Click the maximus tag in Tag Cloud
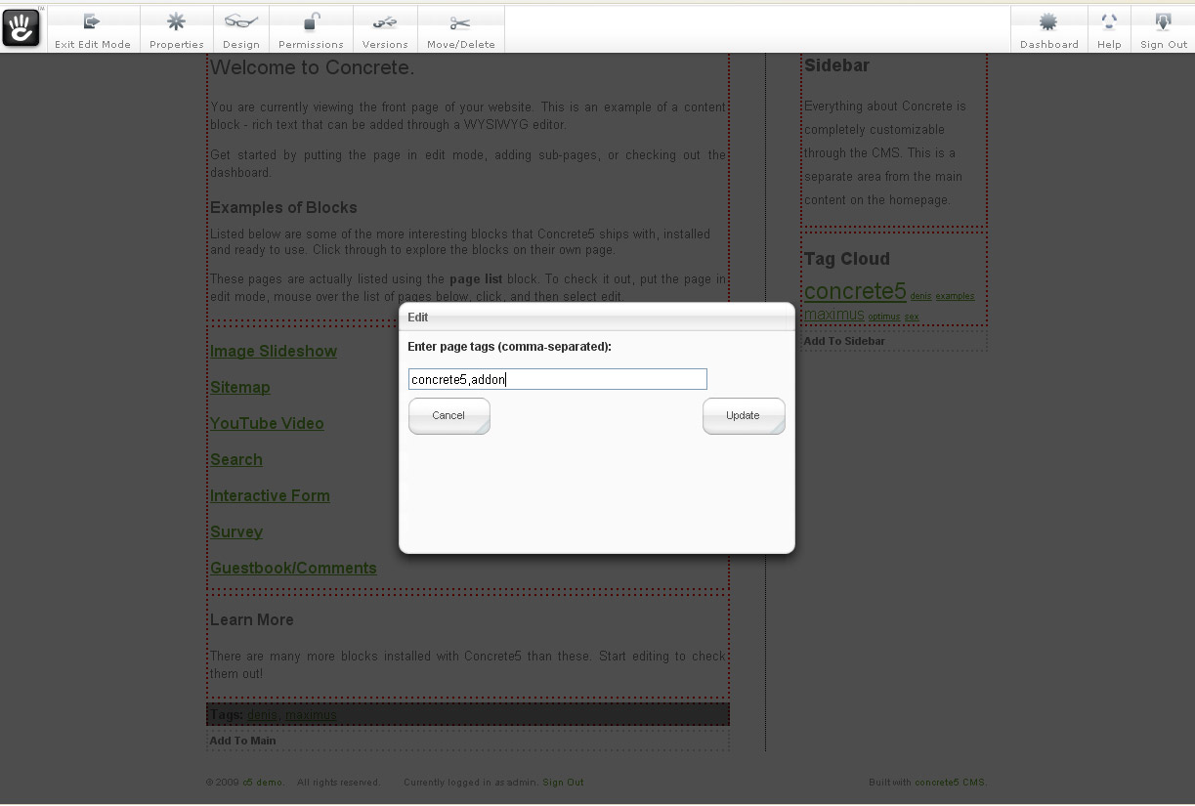Screen dimensions: 1195x806 click(x=834, y=315)
